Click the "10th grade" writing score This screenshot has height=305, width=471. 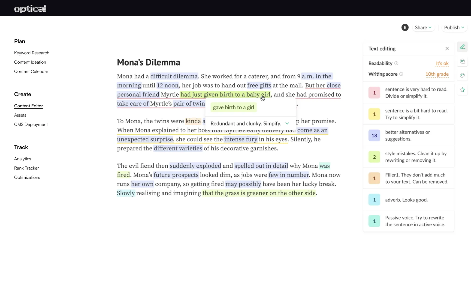[x=437, y=74]
